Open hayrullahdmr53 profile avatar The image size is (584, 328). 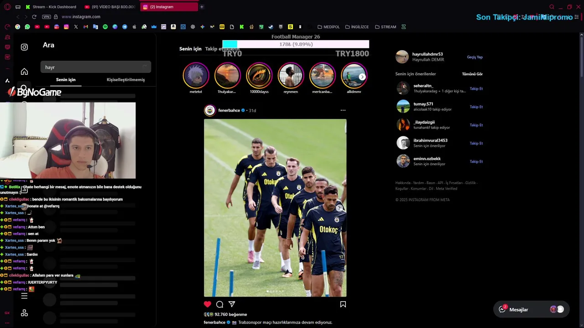[402, 57]
